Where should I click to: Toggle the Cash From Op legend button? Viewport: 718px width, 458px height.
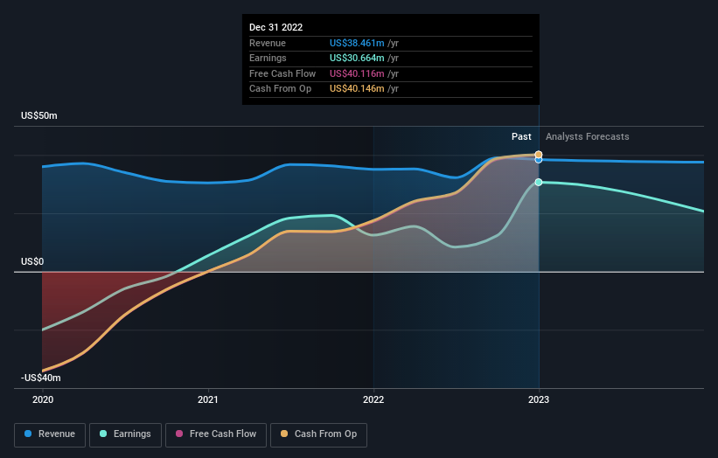coord(318,434)
